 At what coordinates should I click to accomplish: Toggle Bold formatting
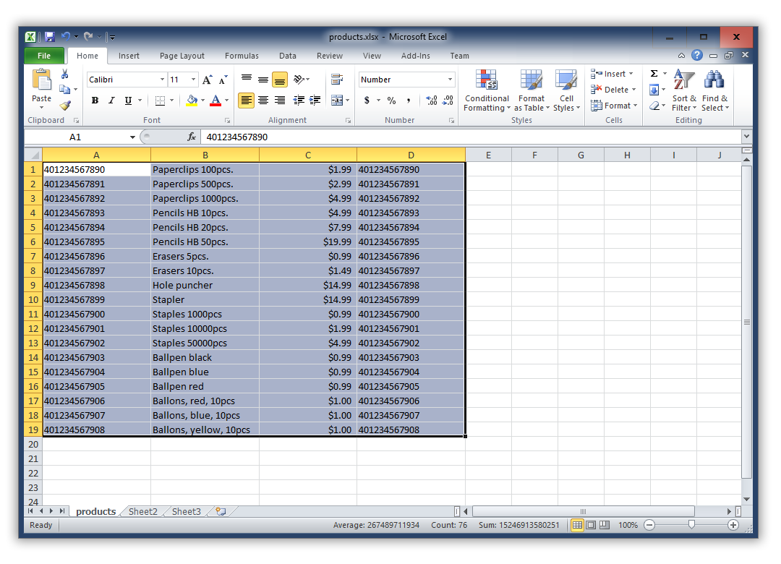(95, 100)
